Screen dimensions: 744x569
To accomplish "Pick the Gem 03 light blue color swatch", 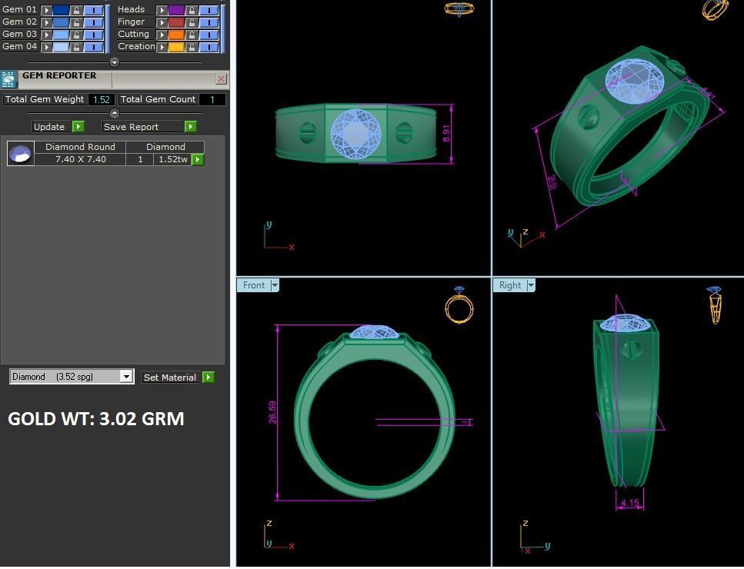I will (62, 35).
